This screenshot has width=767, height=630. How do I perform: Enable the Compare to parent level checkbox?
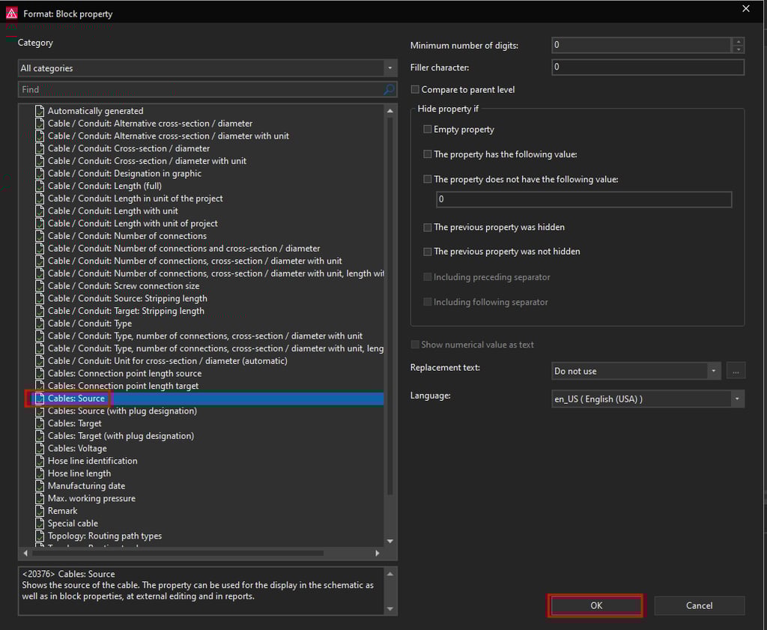point(416,90)
